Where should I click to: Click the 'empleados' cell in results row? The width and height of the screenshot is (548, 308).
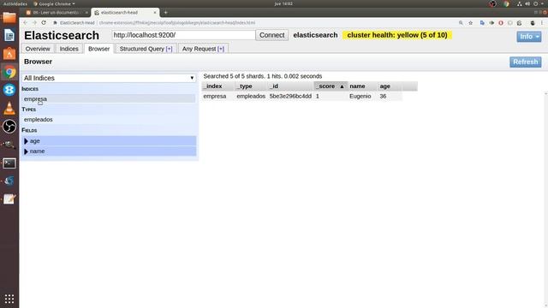(251, 96)
